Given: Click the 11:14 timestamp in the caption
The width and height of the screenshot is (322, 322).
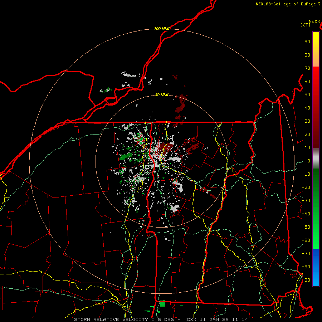Looking at the screenshot, I should coord(240,319).
